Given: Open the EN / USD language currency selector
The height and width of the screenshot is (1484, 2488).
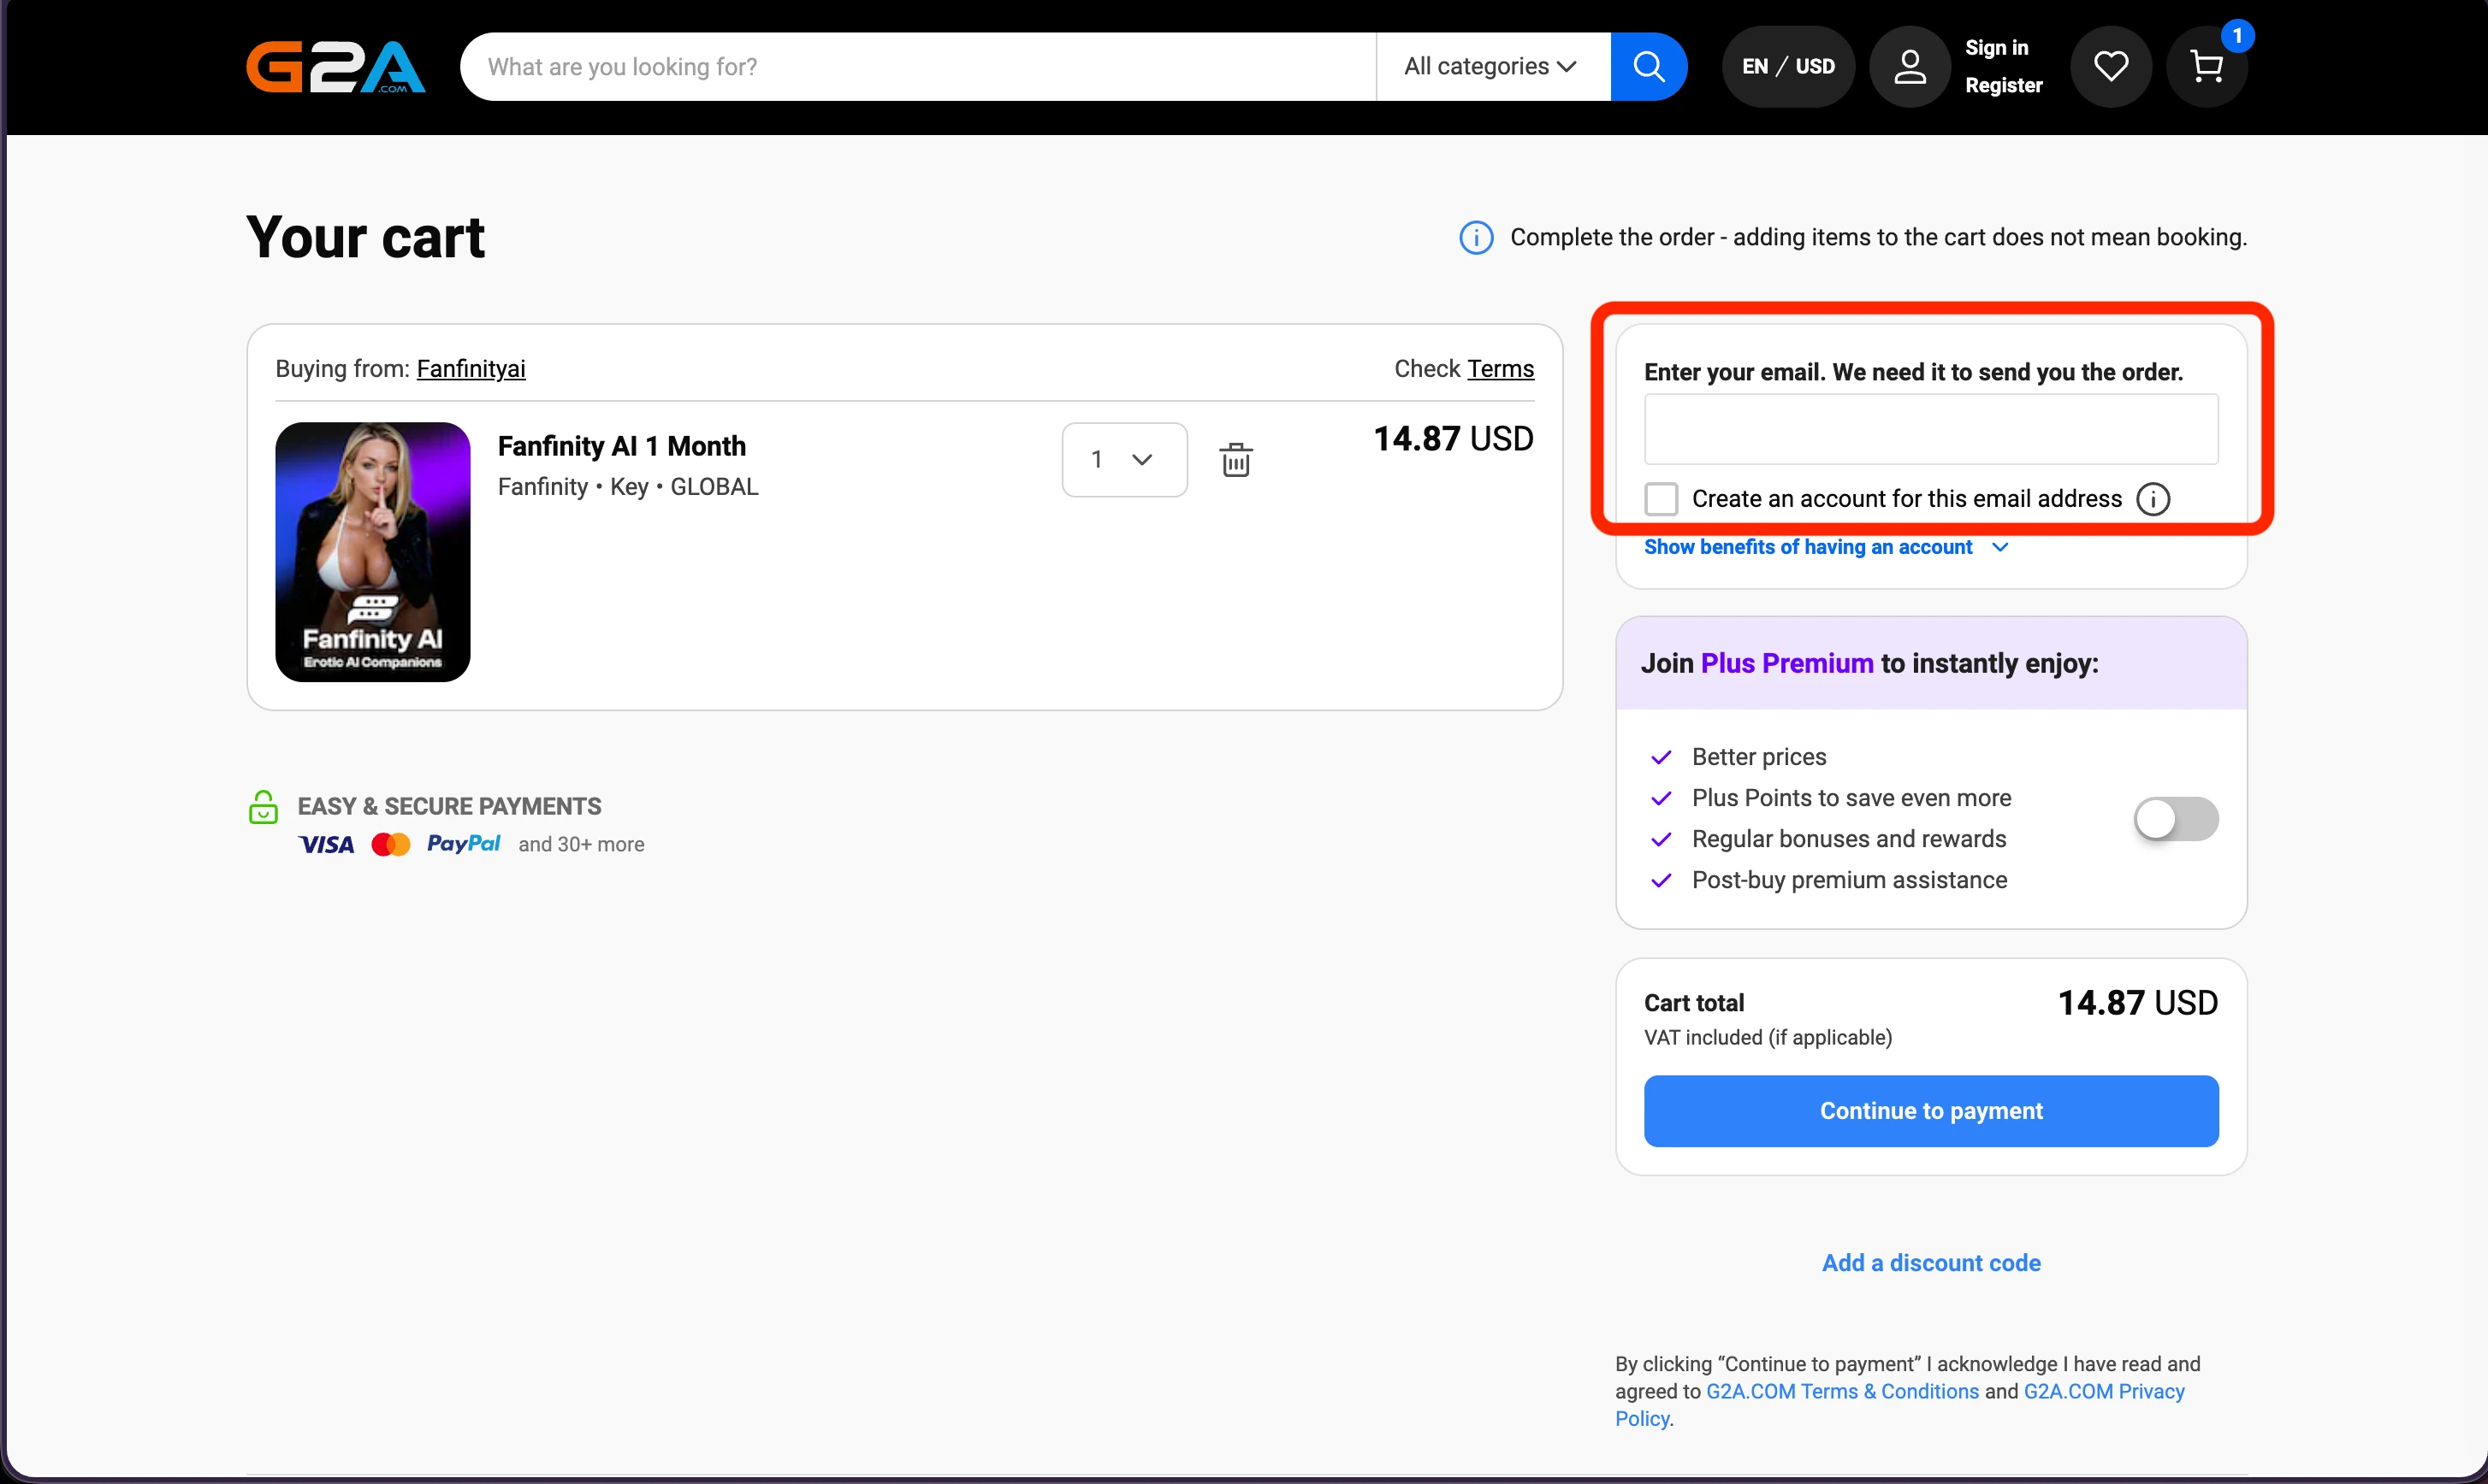Looking at the screenshot, I should pos(1788,67).
